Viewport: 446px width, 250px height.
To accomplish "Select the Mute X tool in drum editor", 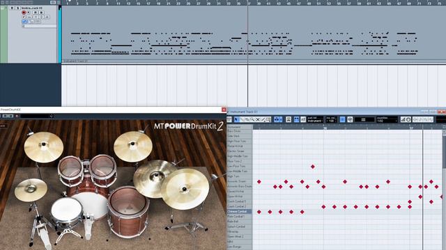I will 258,119.
